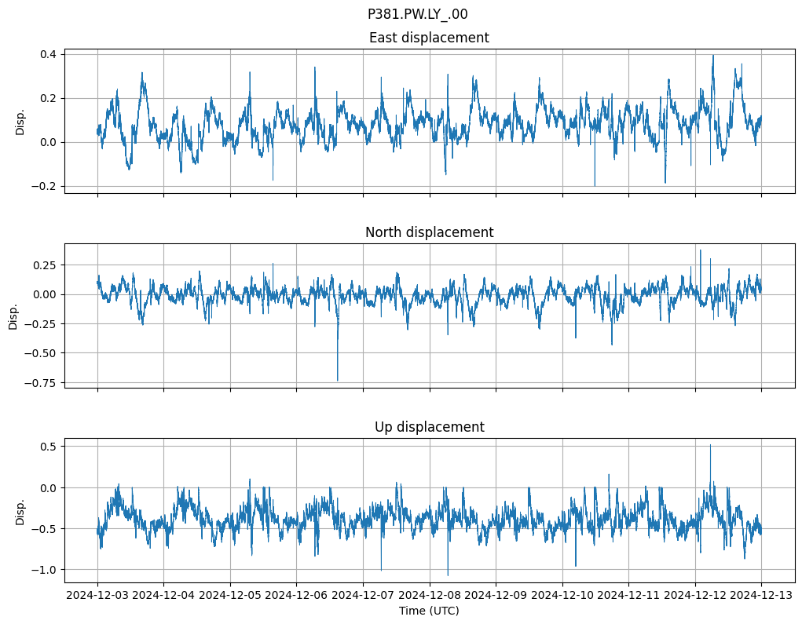This screenshot has height=624, width=802.
Task: Select the North displacement subplot title
Action: (429, 232)
